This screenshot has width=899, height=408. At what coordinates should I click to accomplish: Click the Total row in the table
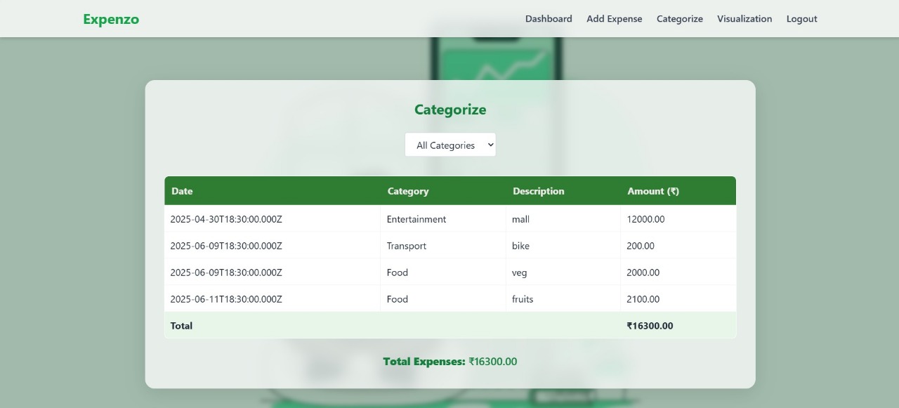(450, 325)
